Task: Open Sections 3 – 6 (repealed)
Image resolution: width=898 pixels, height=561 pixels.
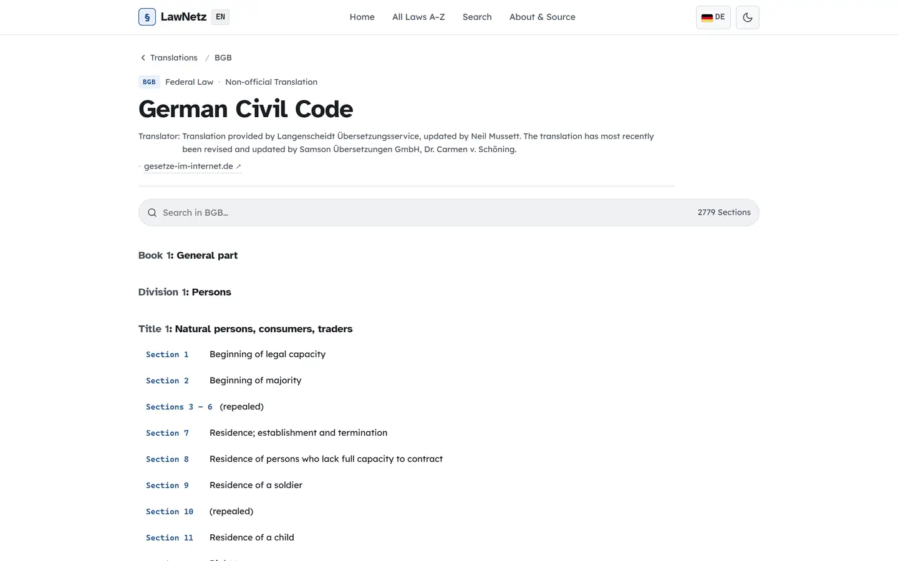Action: pyautogui.click(x=449, y=406)
